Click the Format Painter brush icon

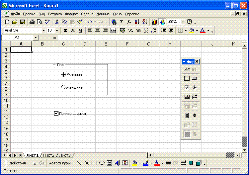[x=80, y=22]
